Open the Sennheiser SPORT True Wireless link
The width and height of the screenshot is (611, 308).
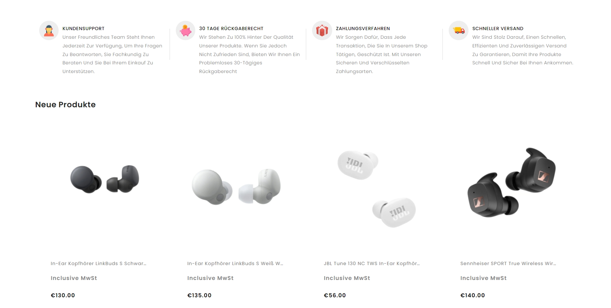pos(508,263)
